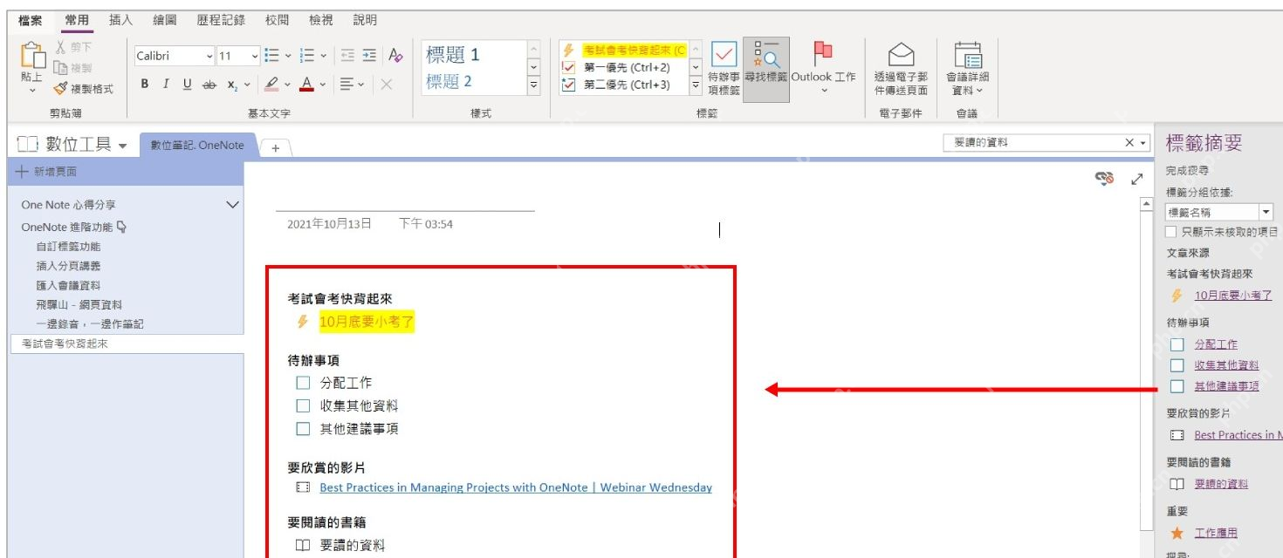
Task: Check the 收集其他資料 checkbox on the page
Action: click(x=303, y=405)
